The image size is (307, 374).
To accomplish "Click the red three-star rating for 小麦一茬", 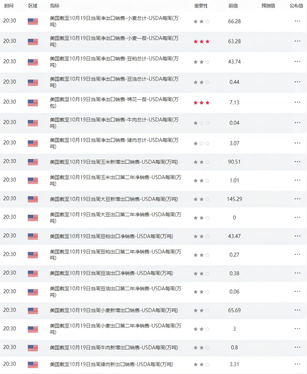I will point(202,42).
